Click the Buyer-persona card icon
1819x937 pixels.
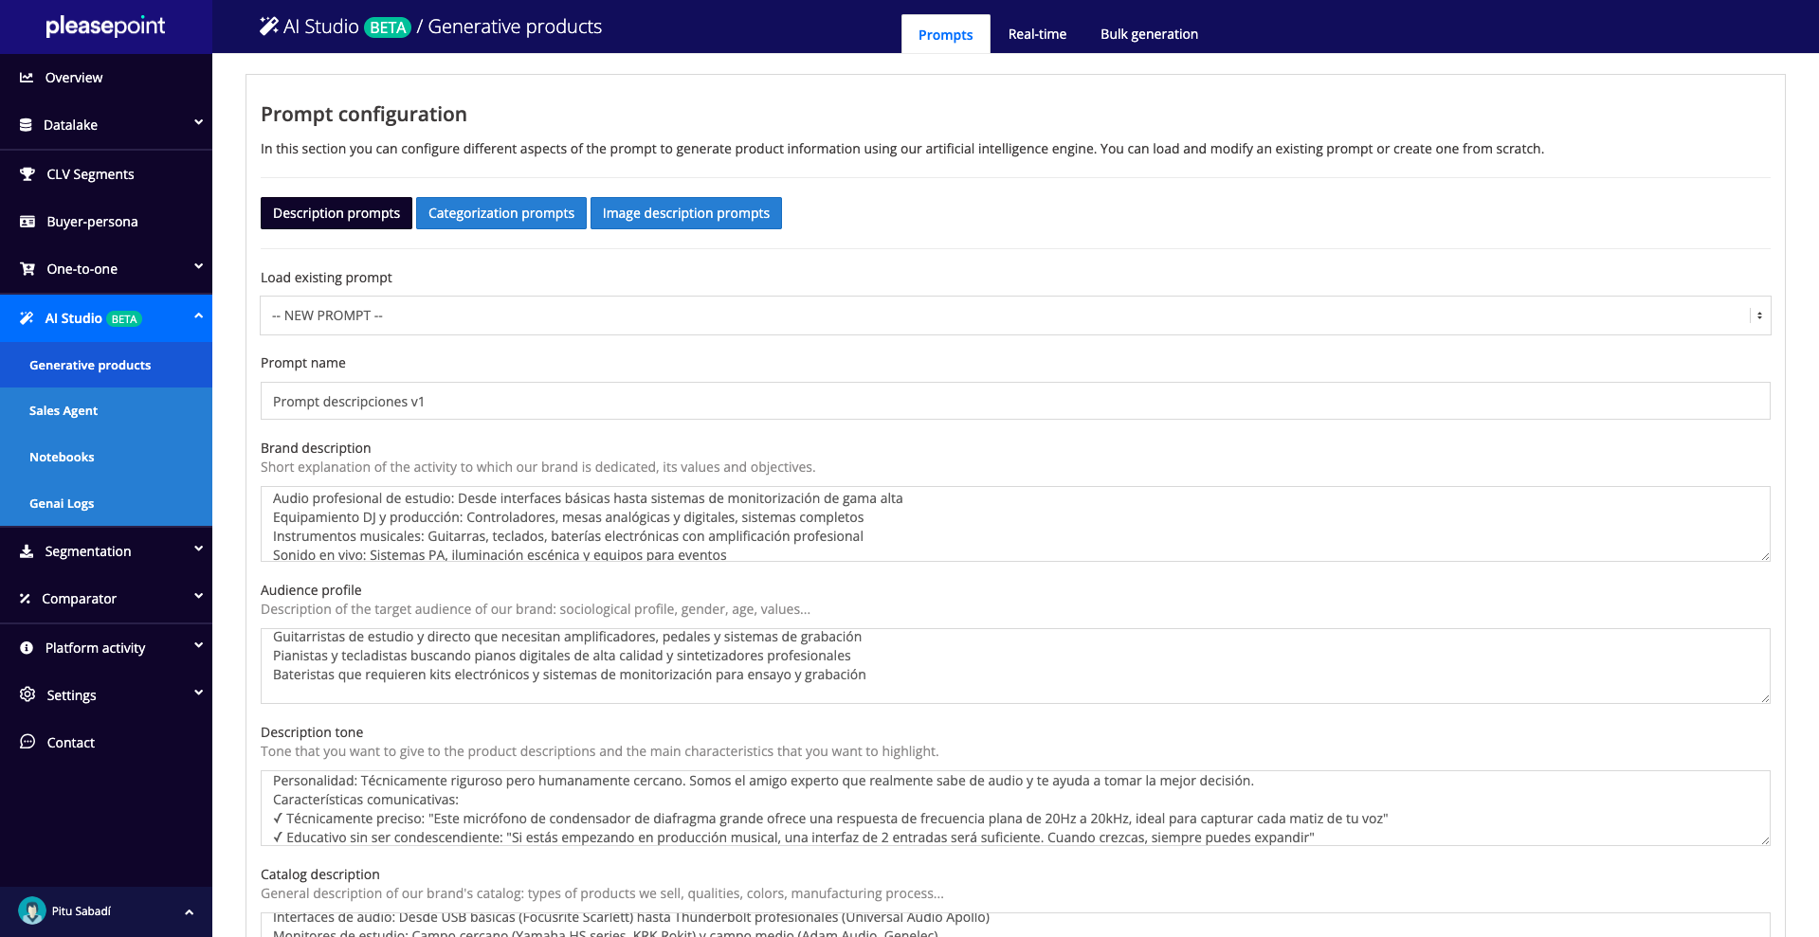(27, 222)
